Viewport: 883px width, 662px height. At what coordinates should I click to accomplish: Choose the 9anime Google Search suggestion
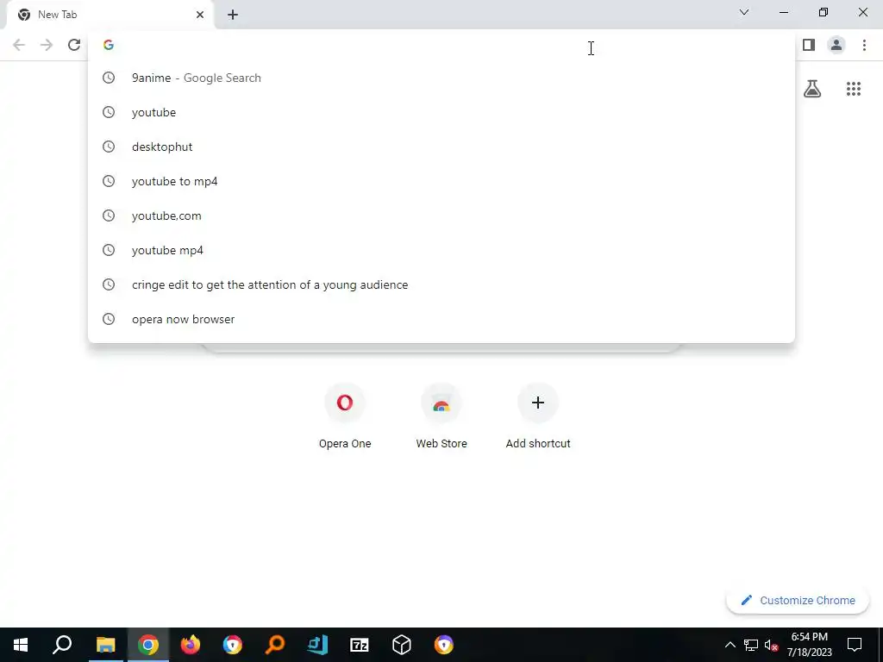(441, 78)
